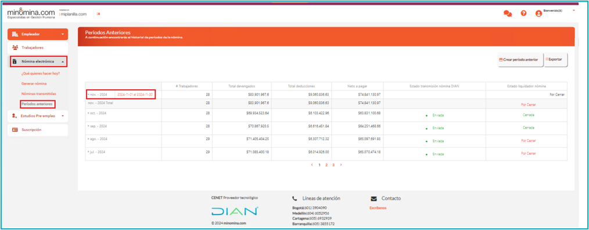The width and height of the screenshot is (589, 230).
Task: Click Estado liquidador nómina header
Action: [526, 86]
